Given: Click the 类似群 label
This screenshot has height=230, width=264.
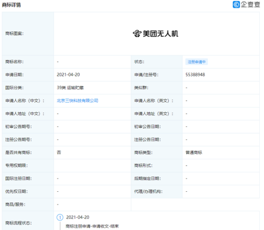Looking at the screenshot, I should [x=141, y=88].
